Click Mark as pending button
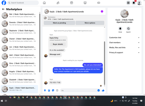Viewport: 145px width, 106px height. (x=59, y=23)
